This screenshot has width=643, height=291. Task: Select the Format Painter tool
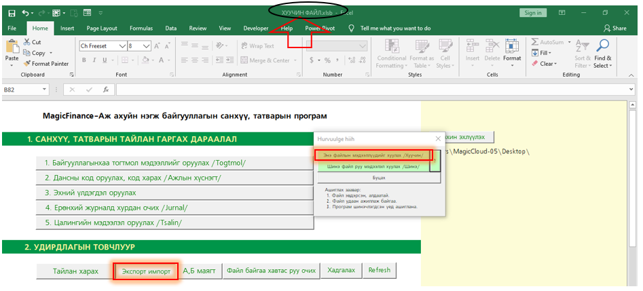click(28, 64)
